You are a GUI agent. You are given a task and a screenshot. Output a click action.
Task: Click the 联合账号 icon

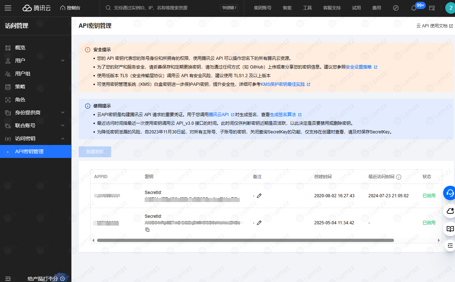pos(8,125)
